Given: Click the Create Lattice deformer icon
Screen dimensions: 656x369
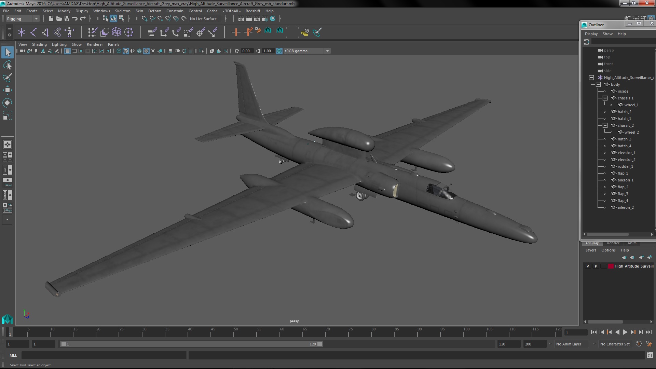Looking at the screenshot, I should coord(117,32).
